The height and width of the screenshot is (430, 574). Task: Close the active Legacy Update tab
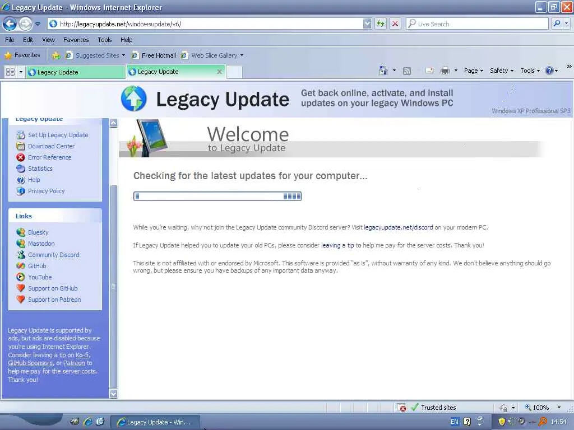coord(219,72)
